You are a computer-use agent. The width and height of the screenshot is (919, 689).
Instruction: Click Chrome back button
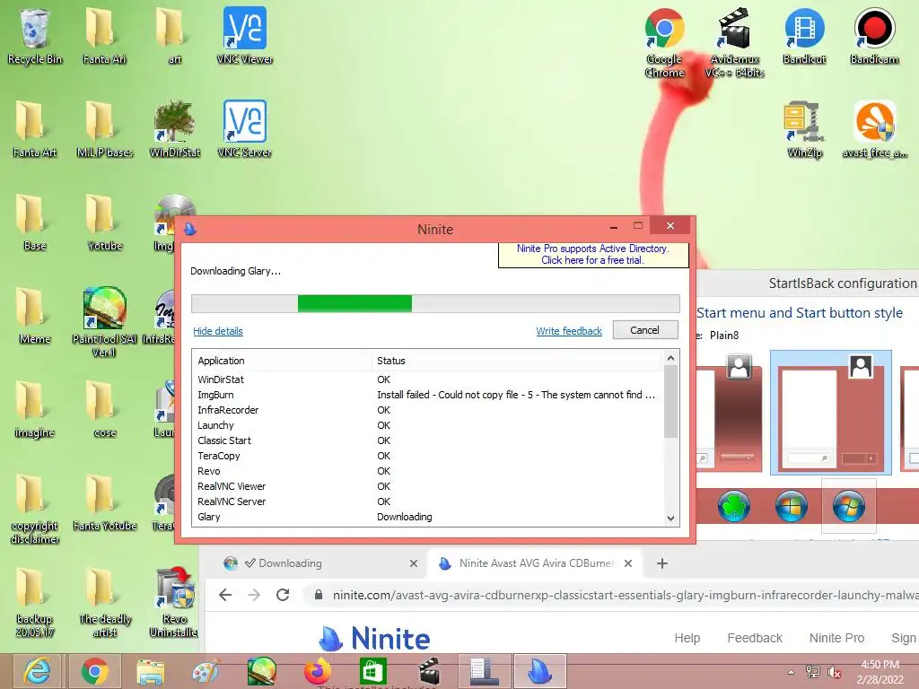225,596
